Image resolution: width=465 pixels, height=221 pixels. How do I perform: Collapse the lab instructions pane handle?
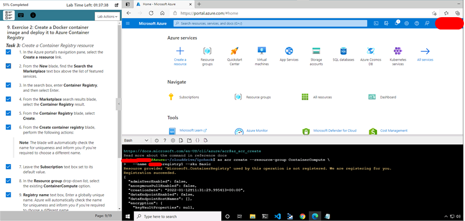(118, 104)
